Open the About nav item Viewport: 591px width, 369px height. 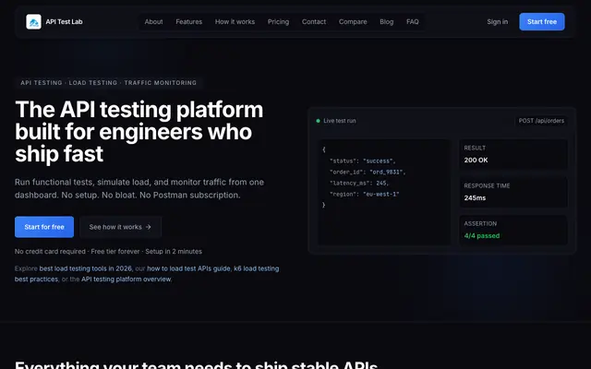click(x=154, y=22)
